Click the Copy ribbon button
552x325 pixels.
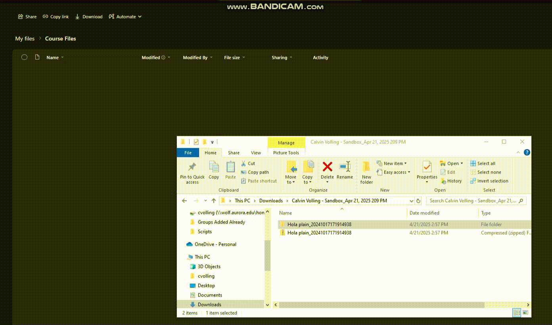[x=214, y=170]
